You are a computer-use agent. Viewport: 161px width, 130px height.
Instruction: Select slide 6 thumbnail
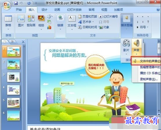(x=13, y=116)
